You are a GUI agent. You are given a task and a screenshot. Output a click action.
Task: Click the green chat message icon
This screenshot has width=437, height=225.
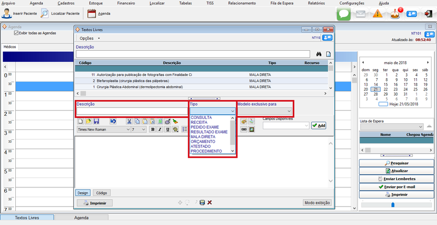(x=344, y=14)
